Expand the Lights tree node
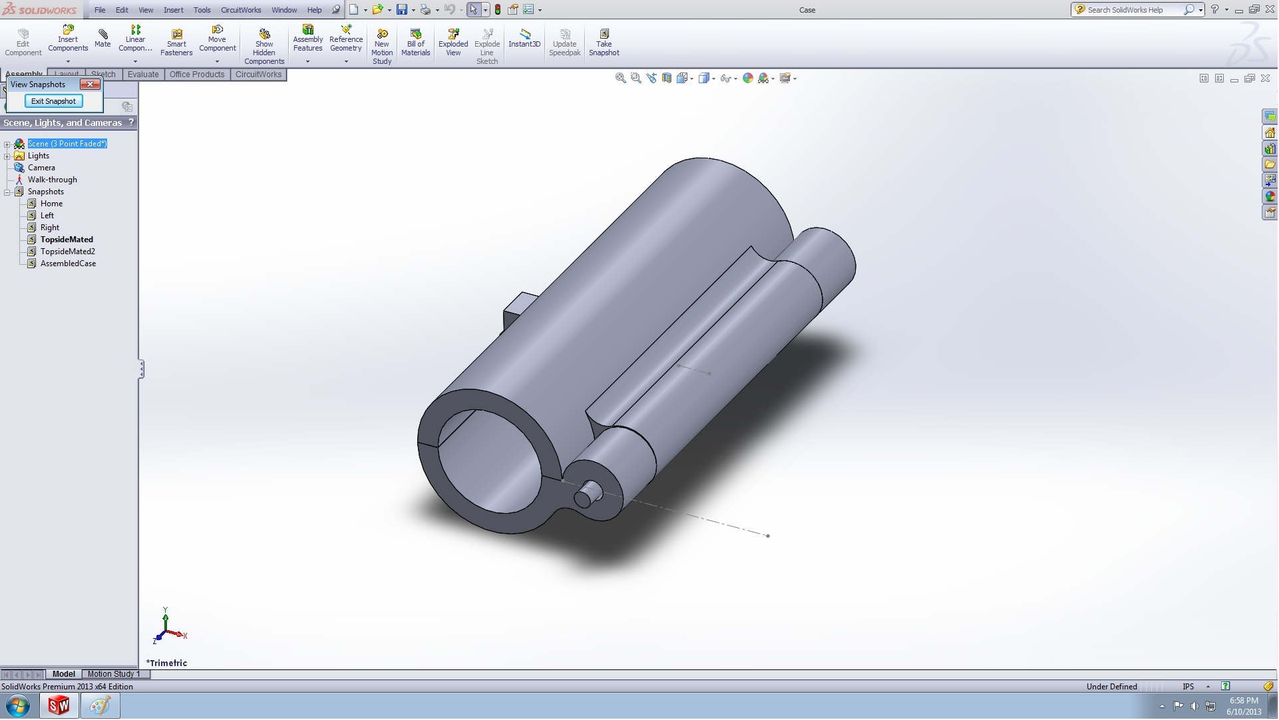The width and height of the screenshot is (1279, 720). (7, 156)
